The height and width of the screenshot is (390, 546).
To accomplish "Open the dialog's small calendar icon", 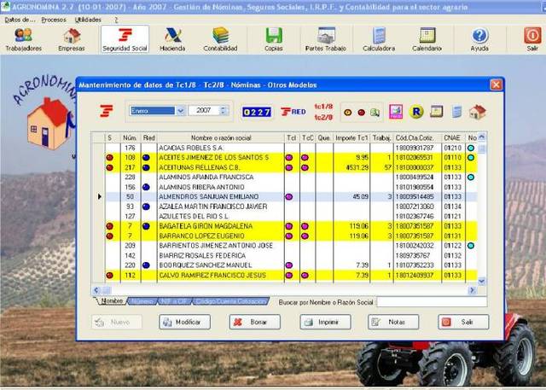I will [x=436, y=112].
